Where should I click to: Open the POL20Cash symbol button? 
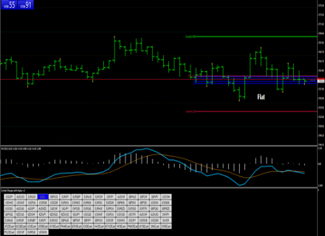pyautogui.click(x=9, y=232)
